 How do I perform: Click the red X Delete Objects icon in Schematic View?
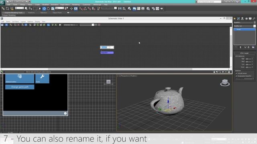click(x=18, y=25)
